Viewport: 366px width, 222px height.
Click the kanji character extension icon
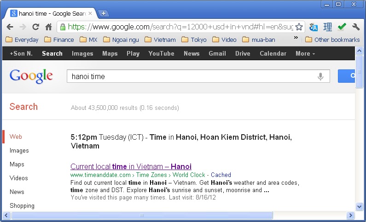click(x=327, y=27)
